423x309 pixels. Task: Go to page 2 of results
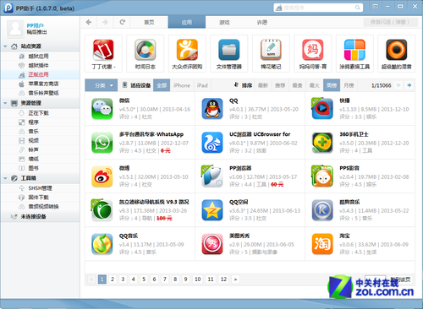(113, 279)
